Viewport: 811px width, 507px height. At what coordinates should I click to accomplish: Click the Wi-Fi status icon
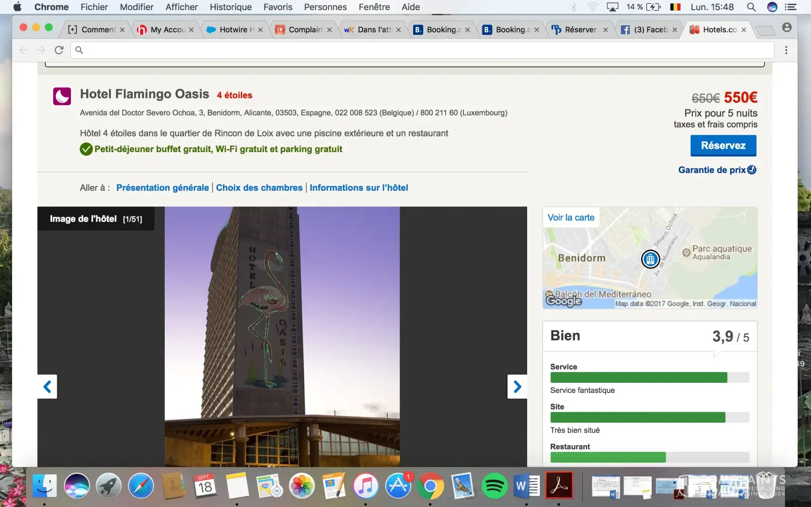pyautogui.click(x=592, y=7)
